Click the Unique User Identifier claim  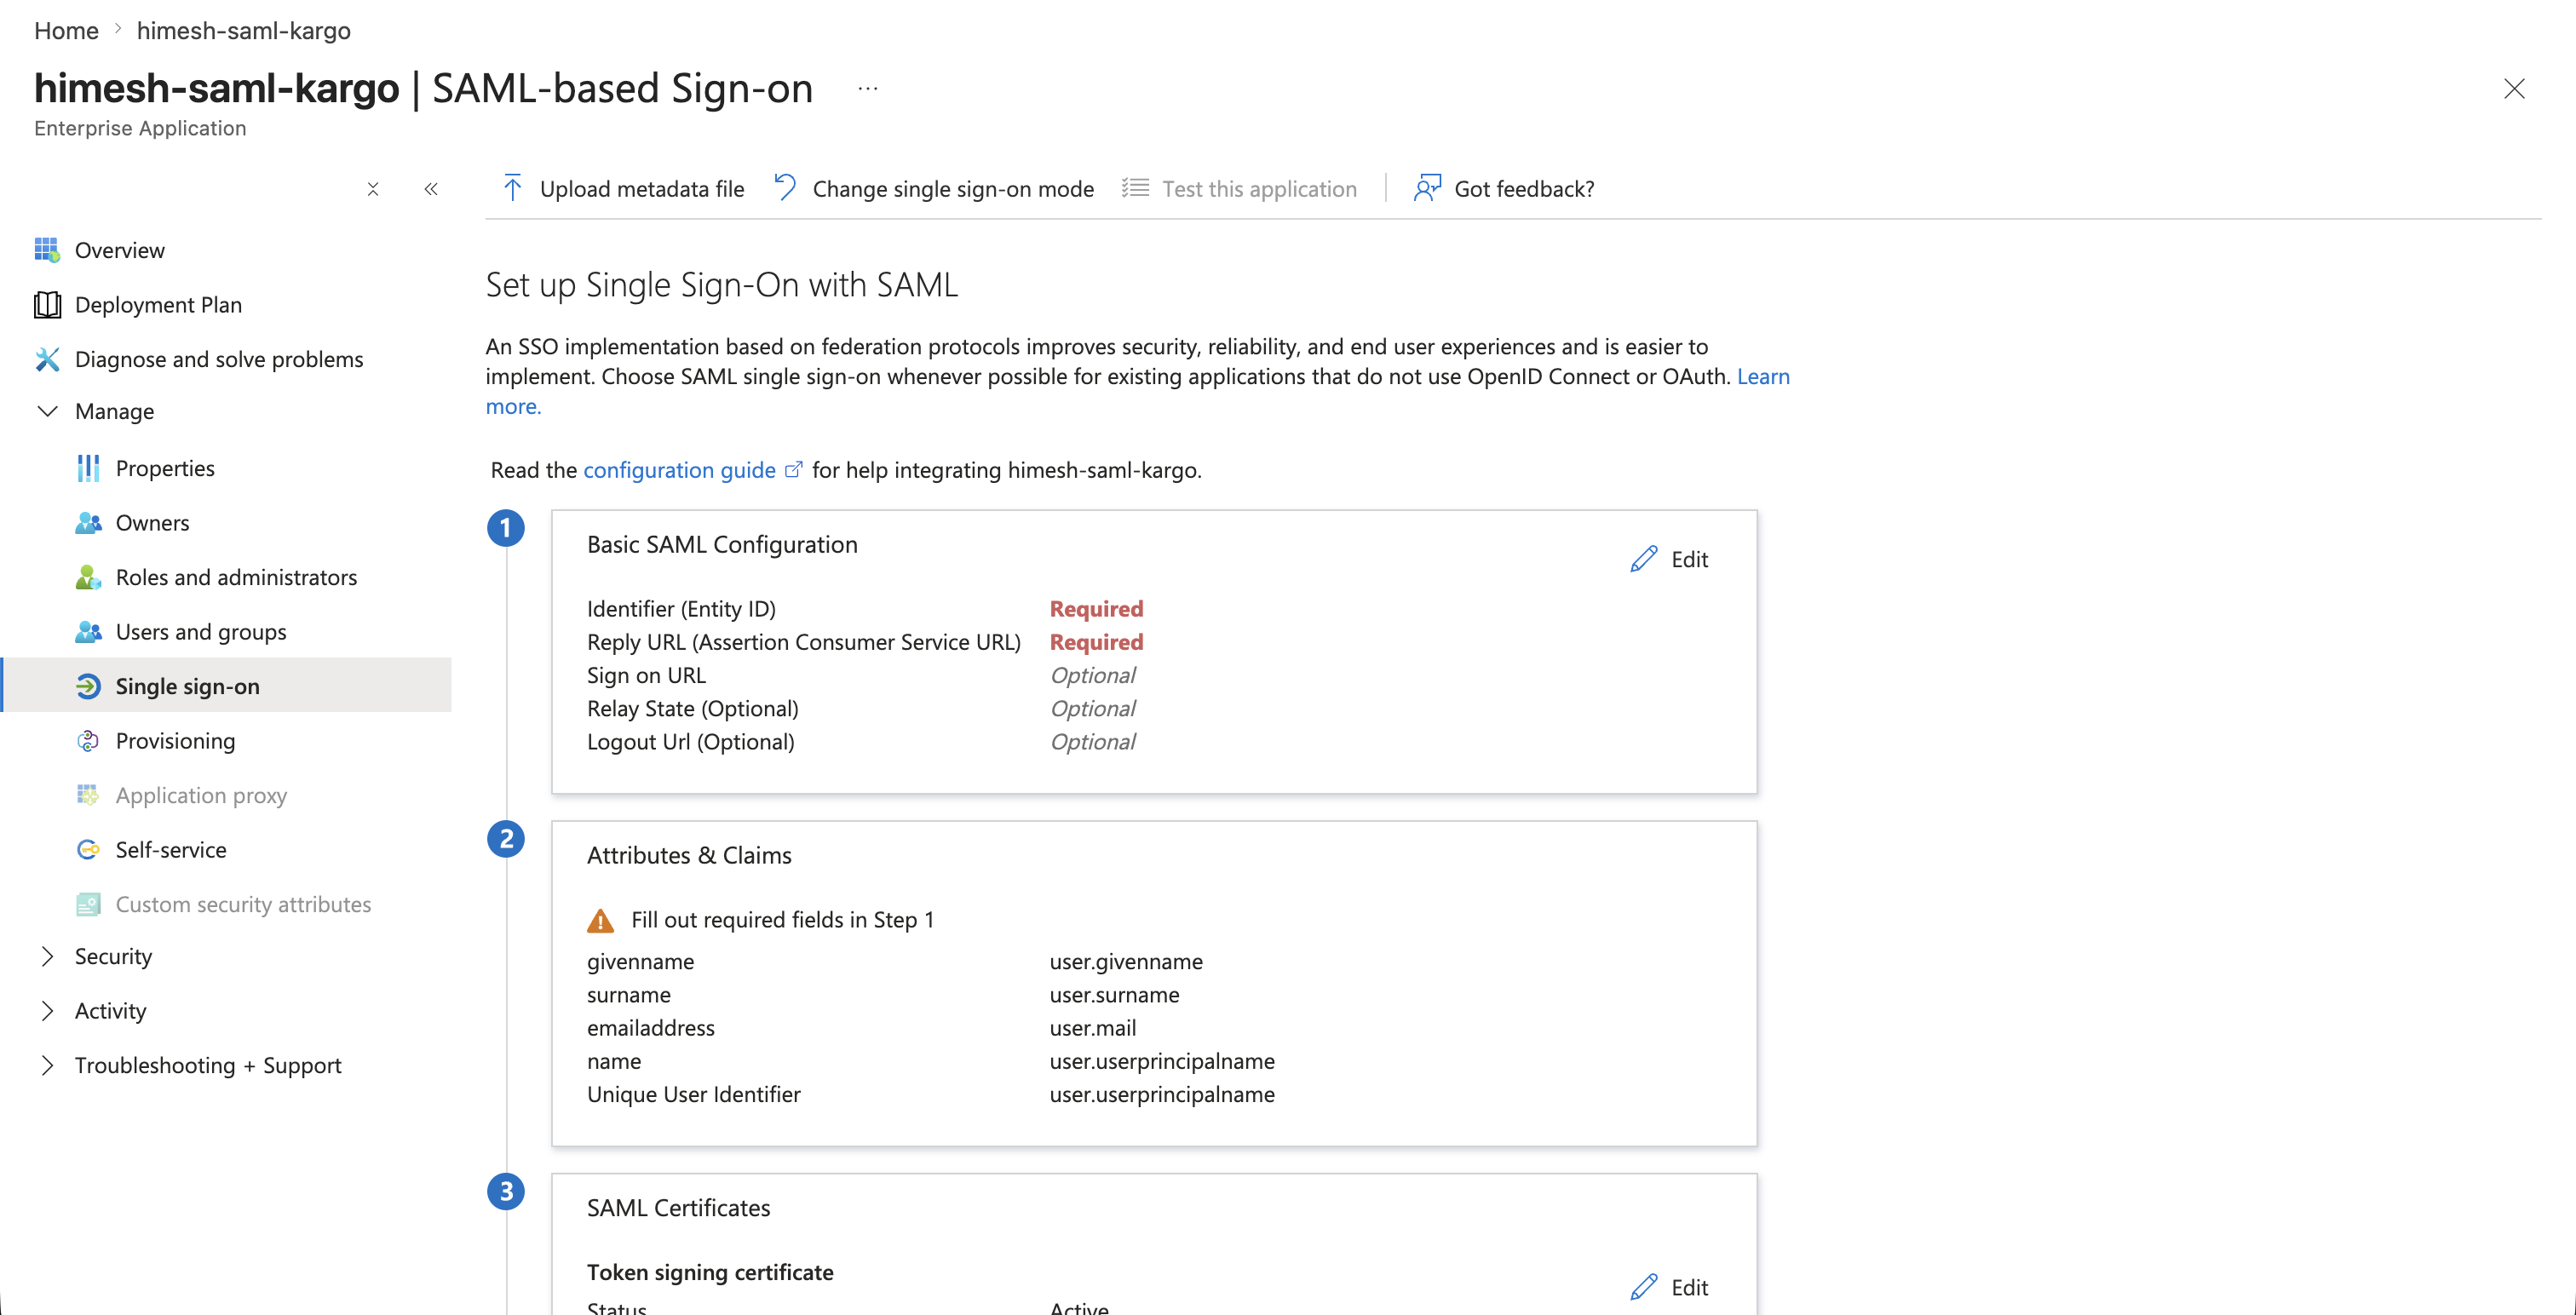coord(693,1094)
